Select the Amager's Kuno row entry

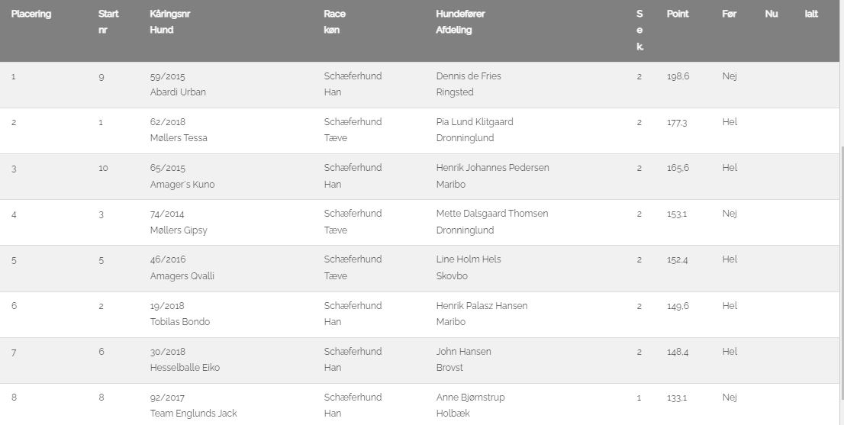point(182,184)
